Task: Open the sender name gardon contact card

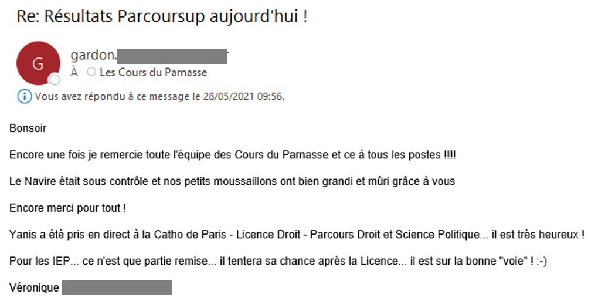Action: (93, 56)
